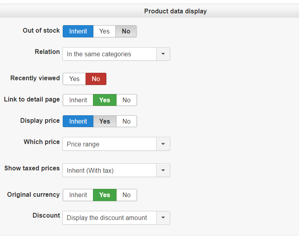Choose Yes for Display price
The width and height of the screenshot is (299, 242).
click(x=105, y=122)
